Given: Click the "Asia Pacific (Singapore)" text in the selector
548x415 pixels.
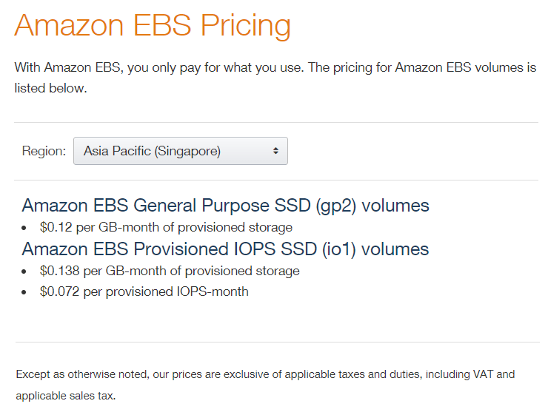Looking at the screenshot, I should [152, 151].
